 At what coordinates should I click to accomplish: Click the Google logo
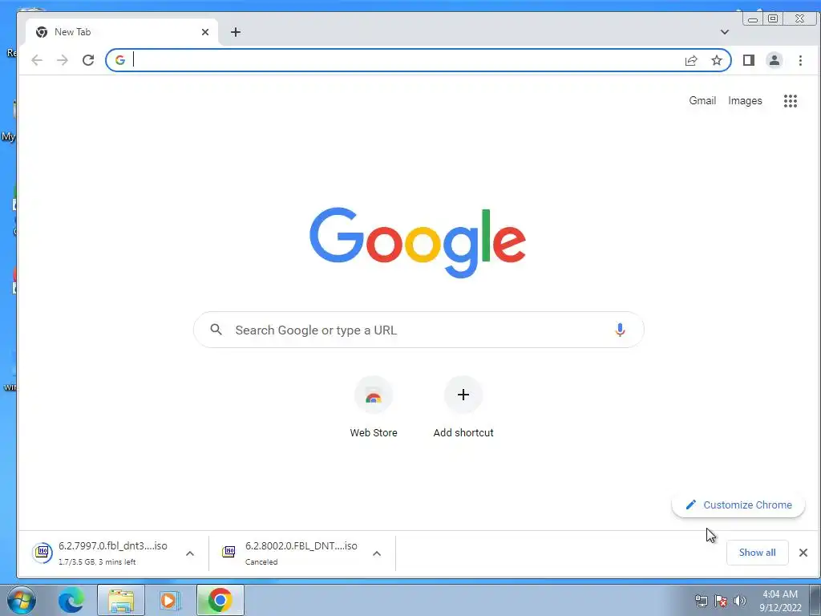pyautogui.click(x=417, y=242)
